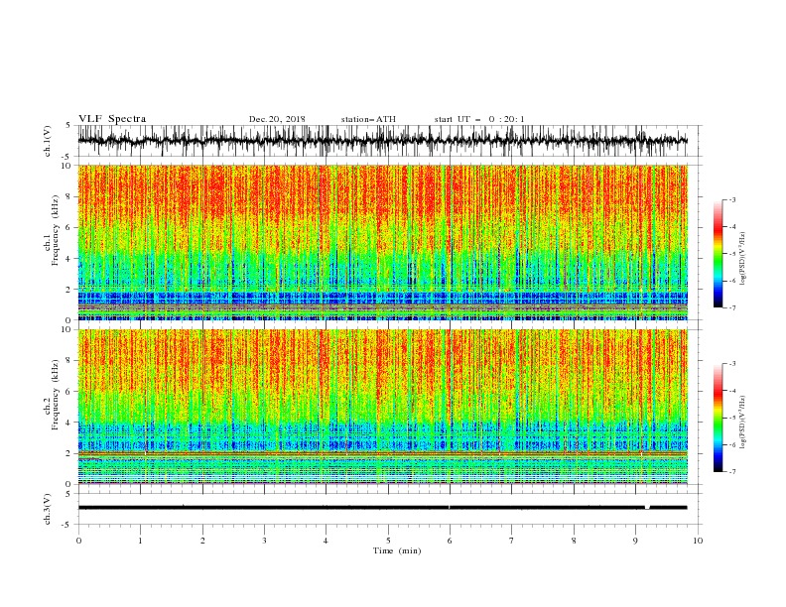Viewport: 786px width, 607px height.
Task: Click the "VLF Spectra" plot title
Action: (x=112, y=119)
